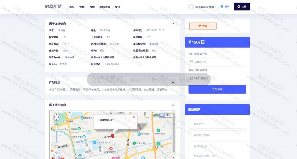
Task: Click the 中兴通讯大厦 building icon
Action: [x=84, y=137]
